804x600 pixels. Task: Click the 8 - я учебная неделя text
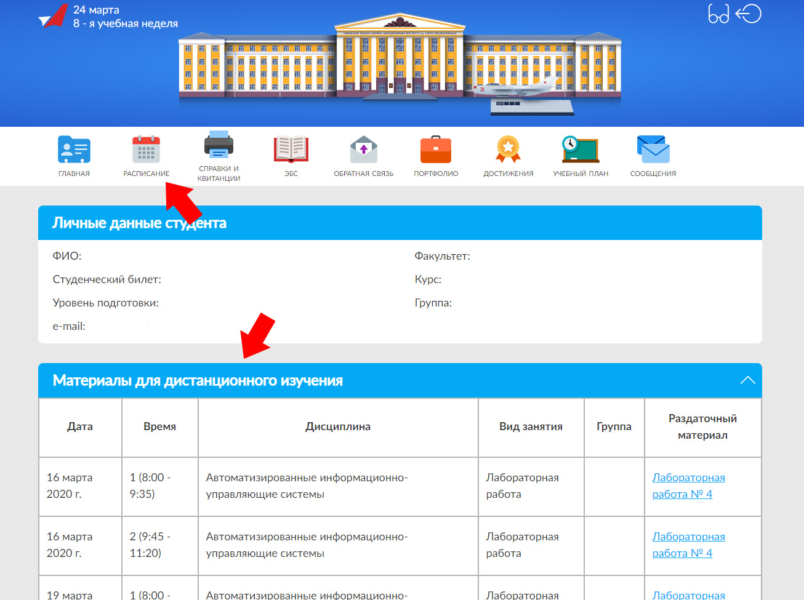point(126,23)
